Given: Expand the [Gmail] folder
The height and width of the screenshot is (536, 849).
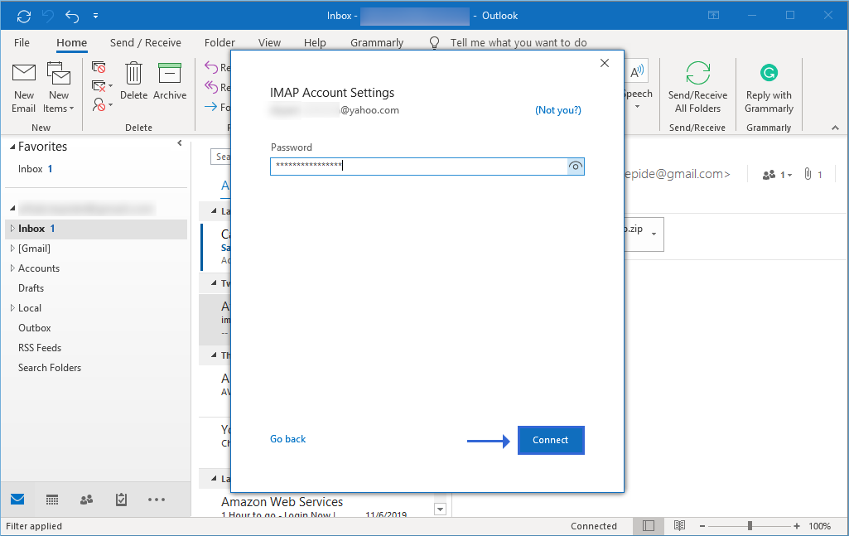Looking at the screenshot, I should tap(12, 249).
